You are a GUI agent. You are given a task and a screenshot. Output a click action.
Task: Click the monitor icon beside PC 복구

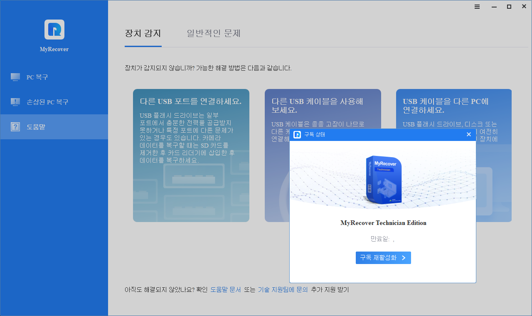(15, 77)
